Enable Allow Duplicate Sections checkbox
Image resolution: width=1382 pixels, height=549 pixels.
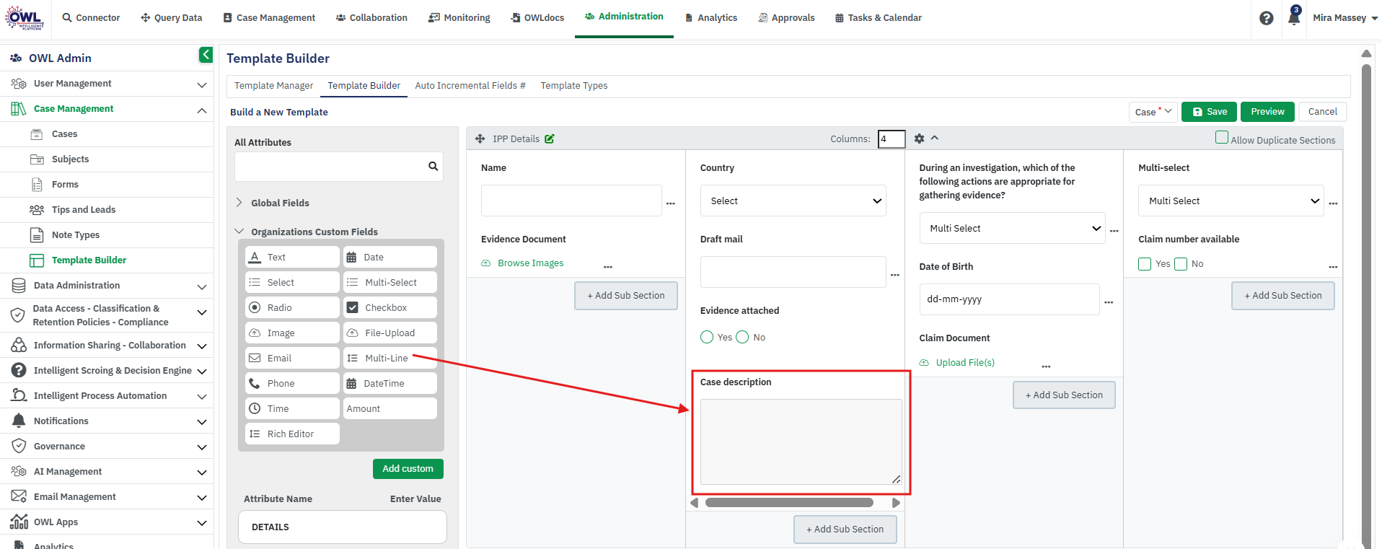point(1221,137)
